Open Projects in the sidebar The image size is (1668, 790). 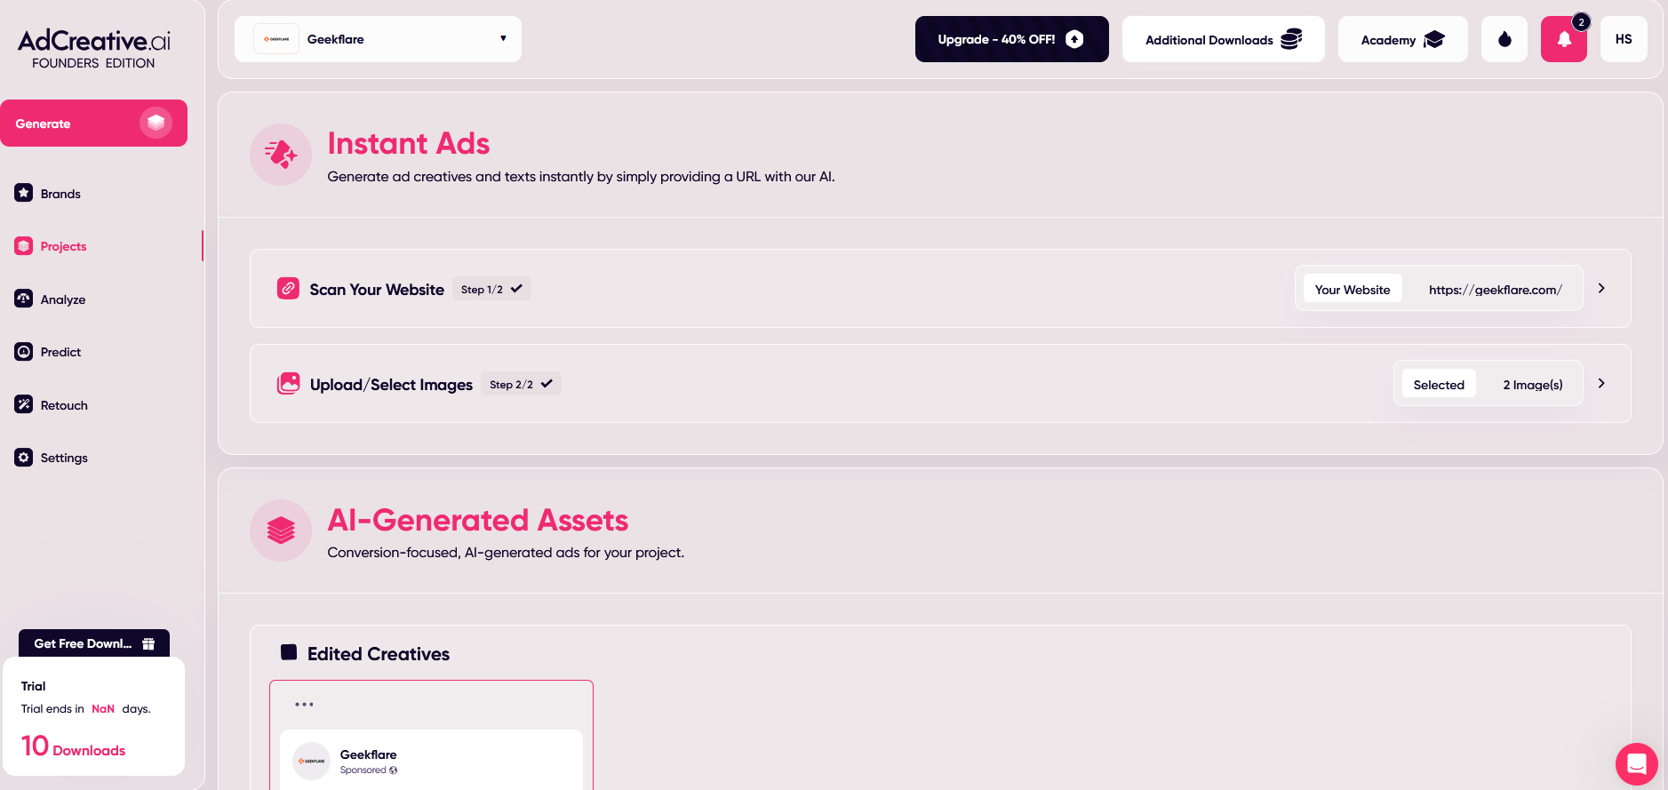[x=63, y=246]
